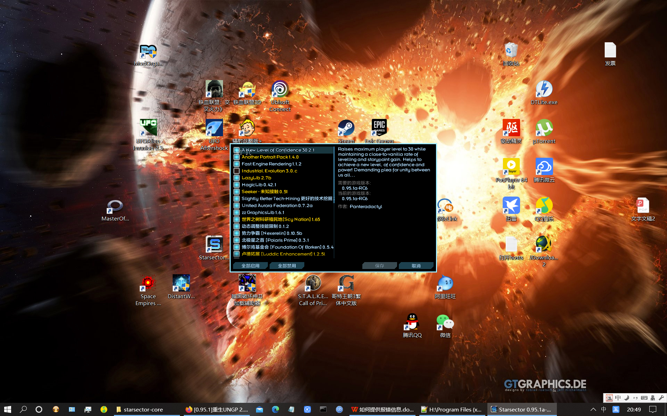This screenshot has width=667, height=416.
Task: Open the Steam desktop icon
Action: tap(346, 128)
